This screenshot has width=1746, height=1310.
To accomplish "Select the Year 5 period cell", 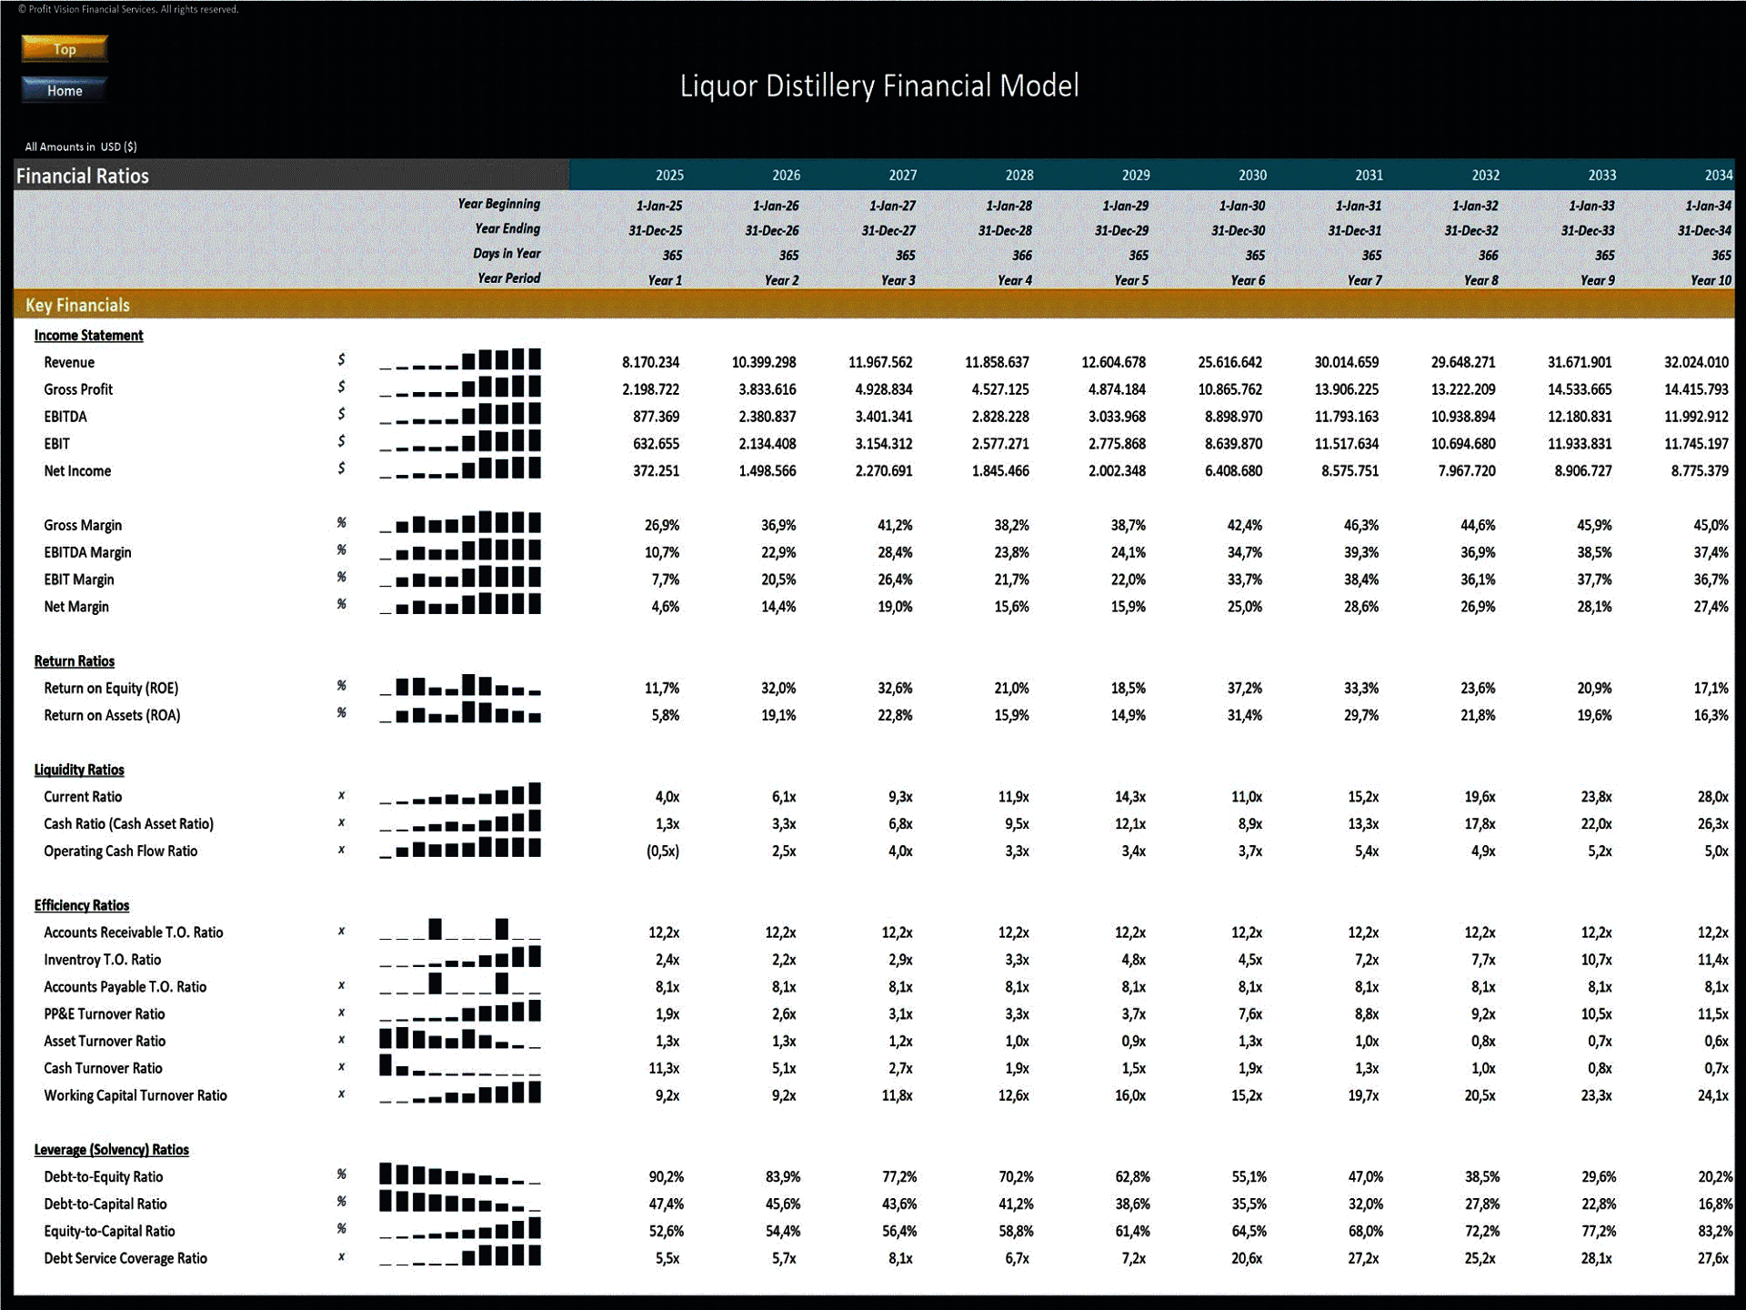I will [1131, 280].
